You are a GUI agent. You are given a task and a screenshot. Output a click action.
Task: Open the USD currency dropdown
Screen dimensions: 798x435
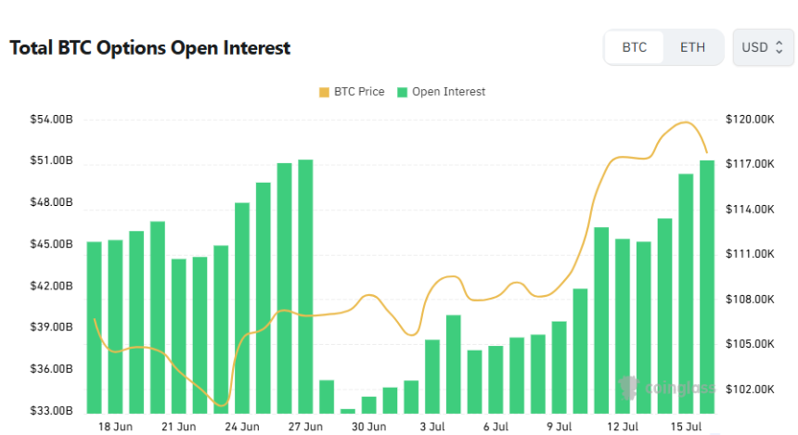763,47
